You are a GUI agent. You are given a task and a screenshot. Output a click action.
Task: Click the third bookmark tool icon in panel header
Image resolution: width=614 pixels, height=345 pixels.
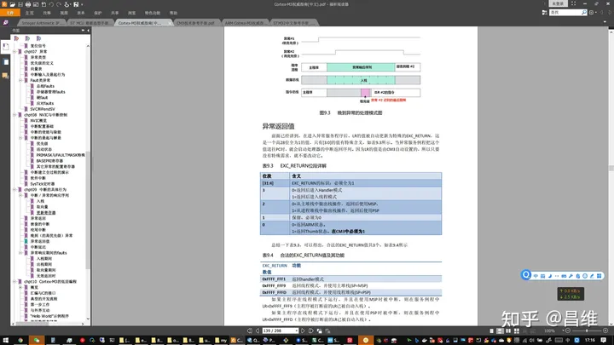coord(38,38)
